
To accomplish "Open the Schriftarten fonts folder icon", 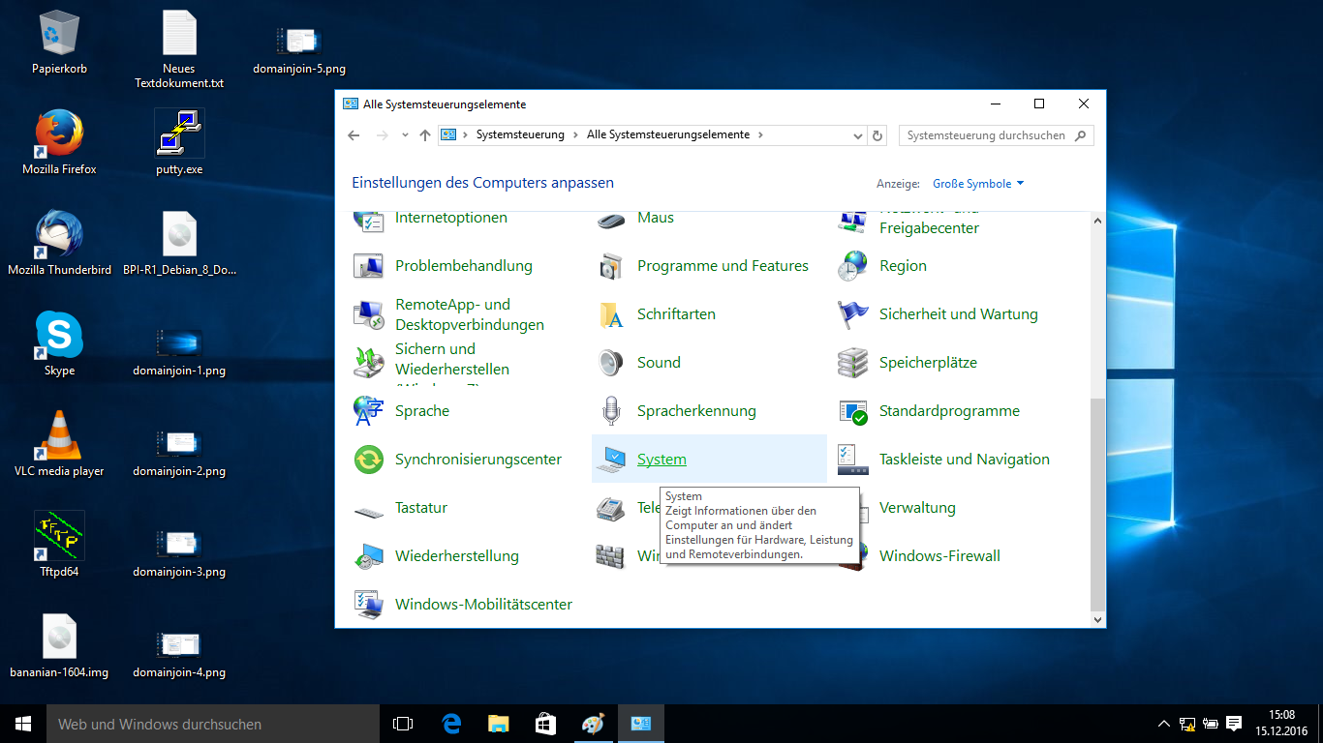I will [x=610, y=314].
